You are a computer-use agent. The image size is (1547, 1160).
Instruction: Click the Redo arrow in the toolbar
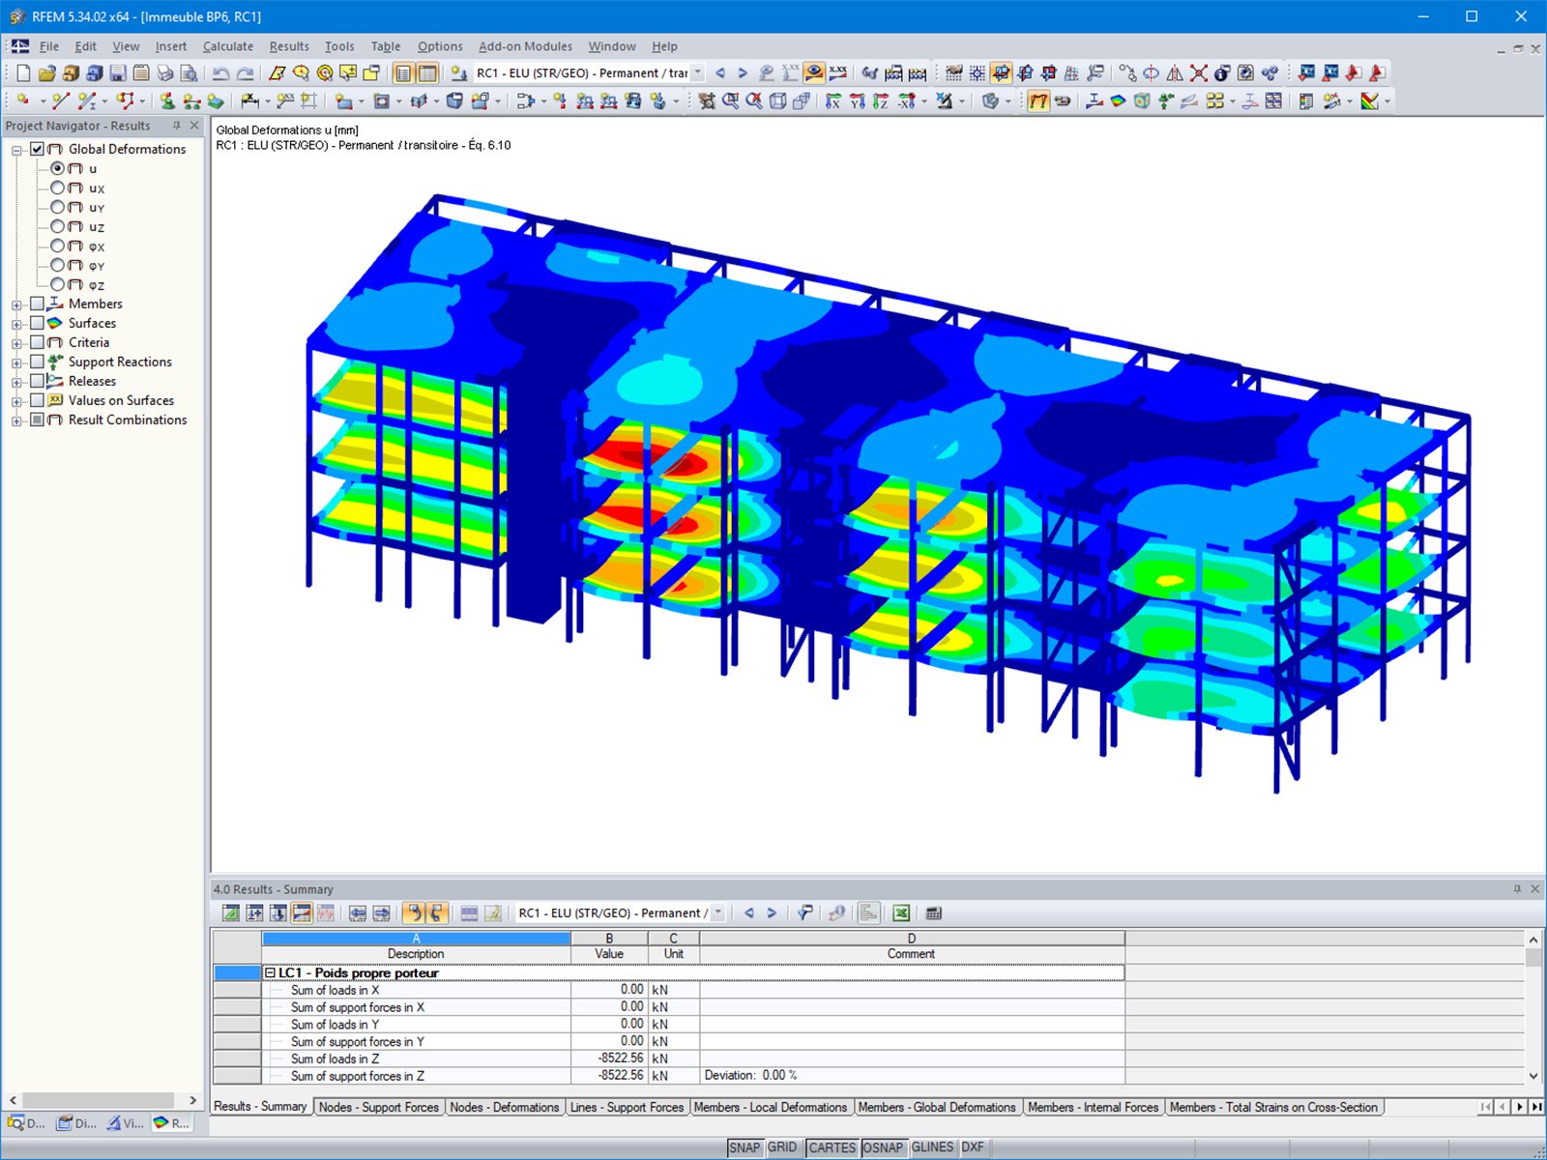pyautogui.click(x=246, y=73)
